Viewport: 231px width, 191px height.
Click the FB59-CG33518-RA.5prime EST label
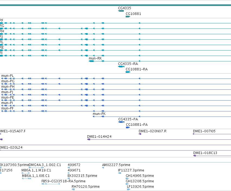click(64, 181)
